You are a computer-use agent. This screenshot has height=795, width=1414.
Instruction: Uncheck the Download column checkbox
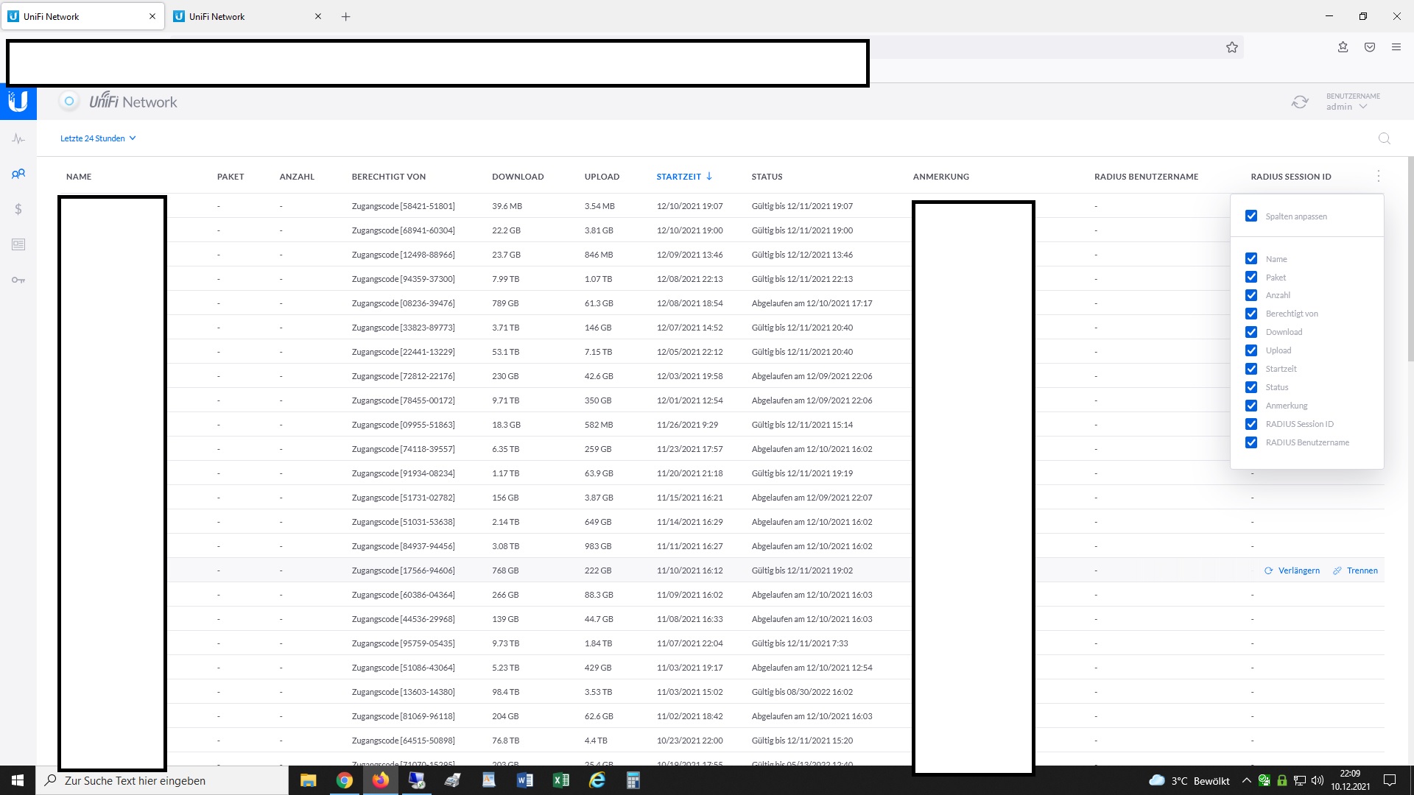point(1251,332)
